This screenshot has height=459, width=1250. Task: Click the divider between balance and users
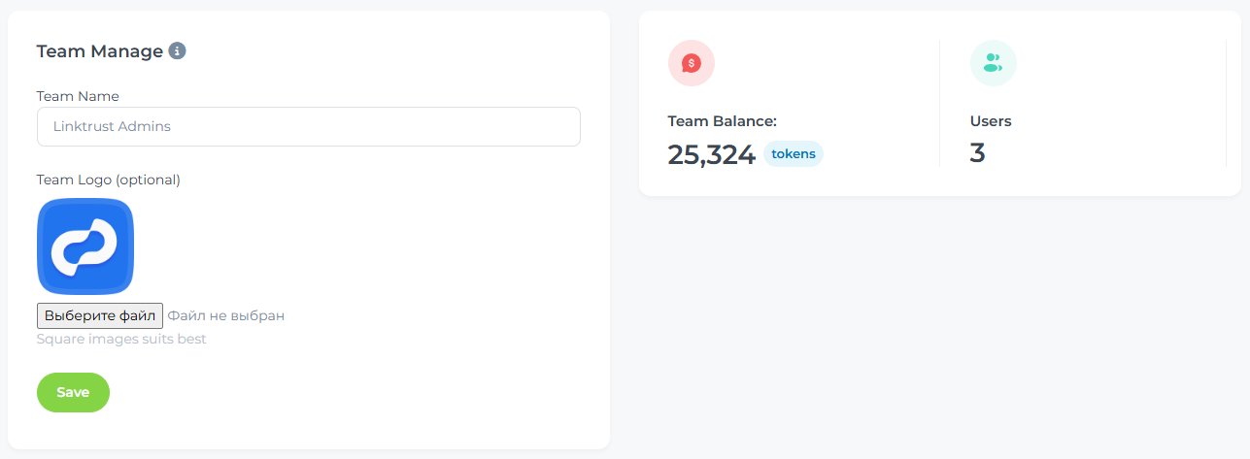[940, 103]
